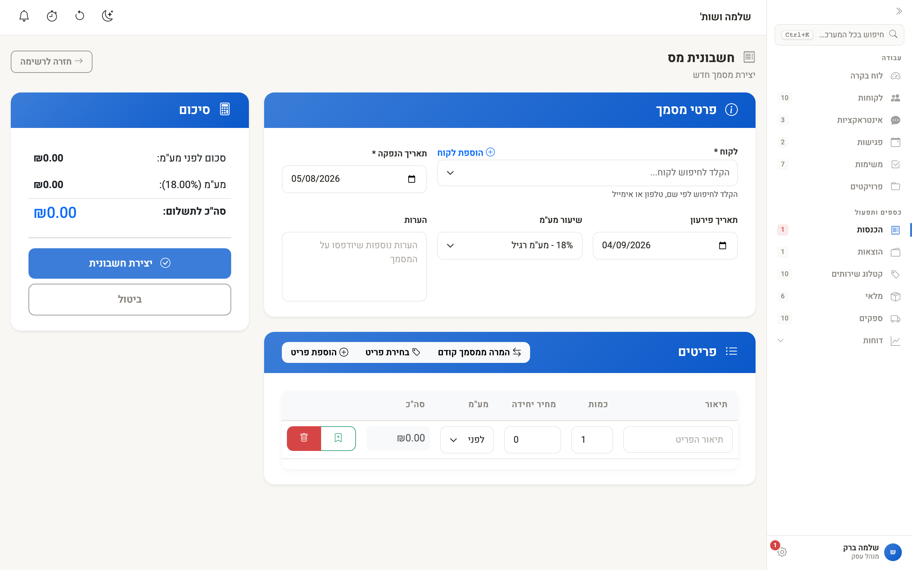Image resolution: width=912 pixels, height=570 pixels.
Task: Click the list icon beside פריטים
Action: click(731, 351)
